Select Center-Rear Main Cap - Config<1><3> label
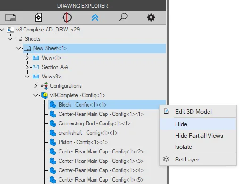 click(101, 161)
